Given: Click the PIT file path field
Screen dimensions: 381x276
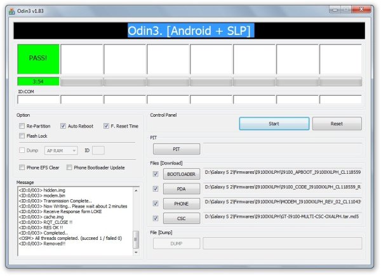Looking at the screenshot, I should coord(283,149).
